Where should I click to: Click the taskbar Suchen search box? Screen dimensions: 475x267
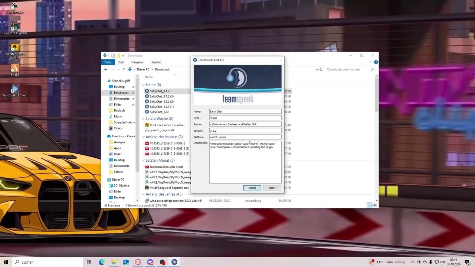click(48, 262)
